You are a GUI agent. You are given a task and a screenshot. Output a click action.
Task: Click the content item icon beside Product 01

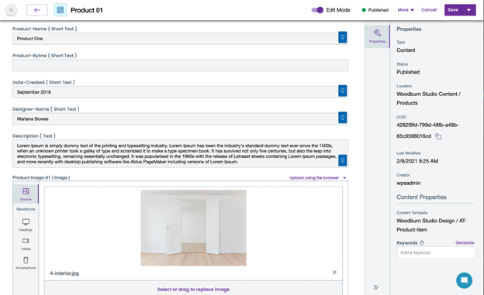[x=60, y=10]
